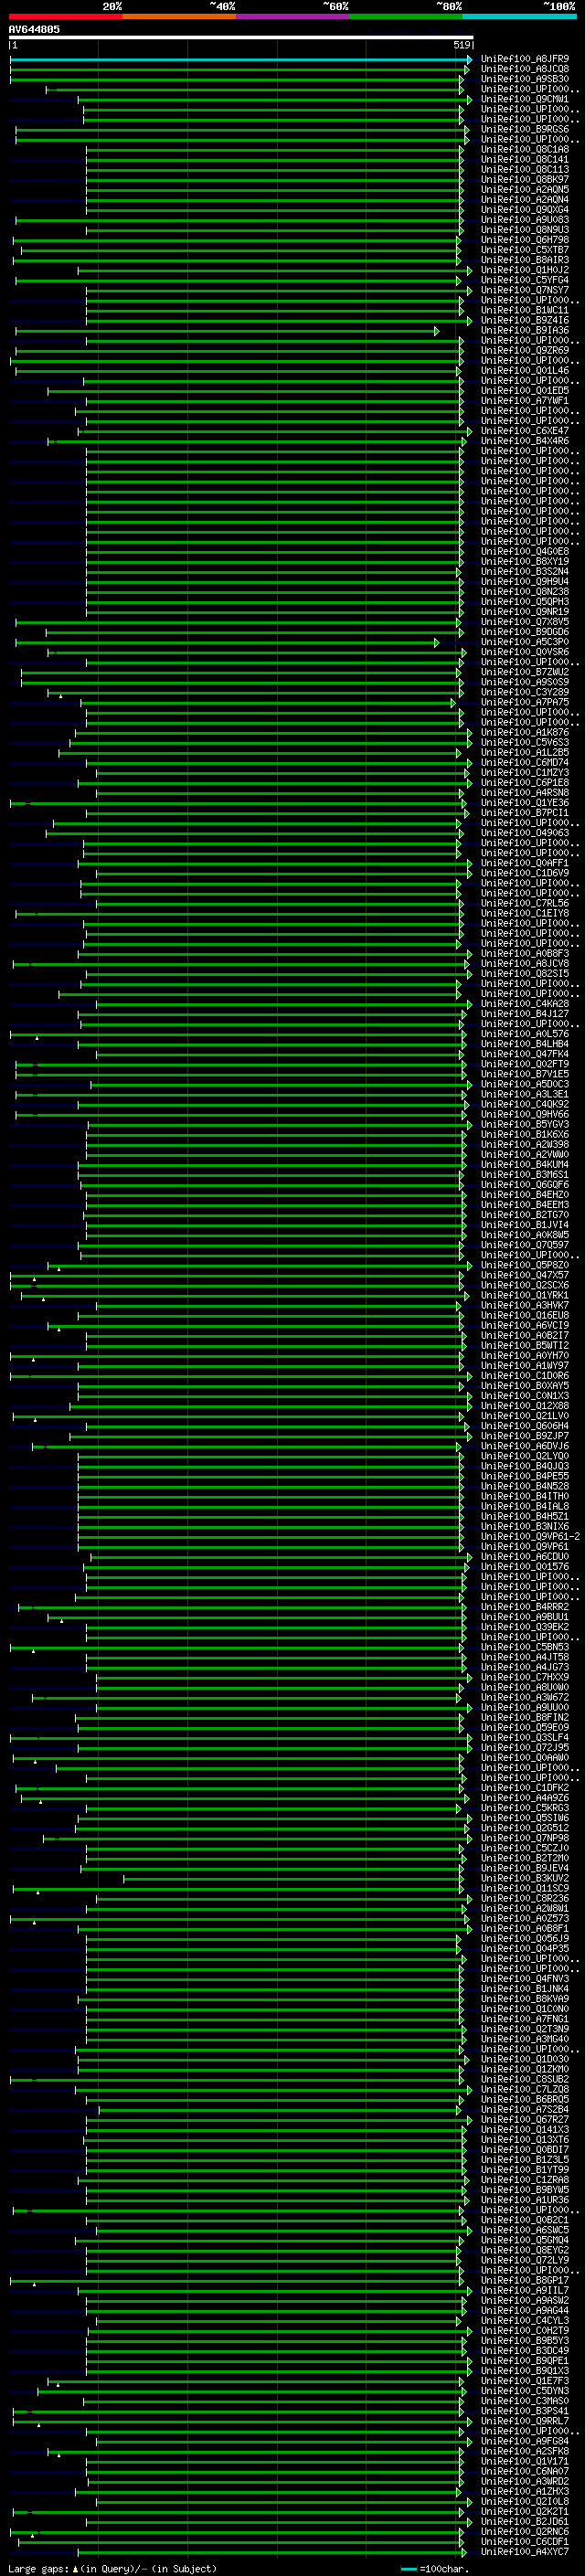The height and width of the screenshot is (2576, 585).
Task: Select hit label UniRef100_Q9ZR69
Action: pyautogui.click(x=525, y=350)
